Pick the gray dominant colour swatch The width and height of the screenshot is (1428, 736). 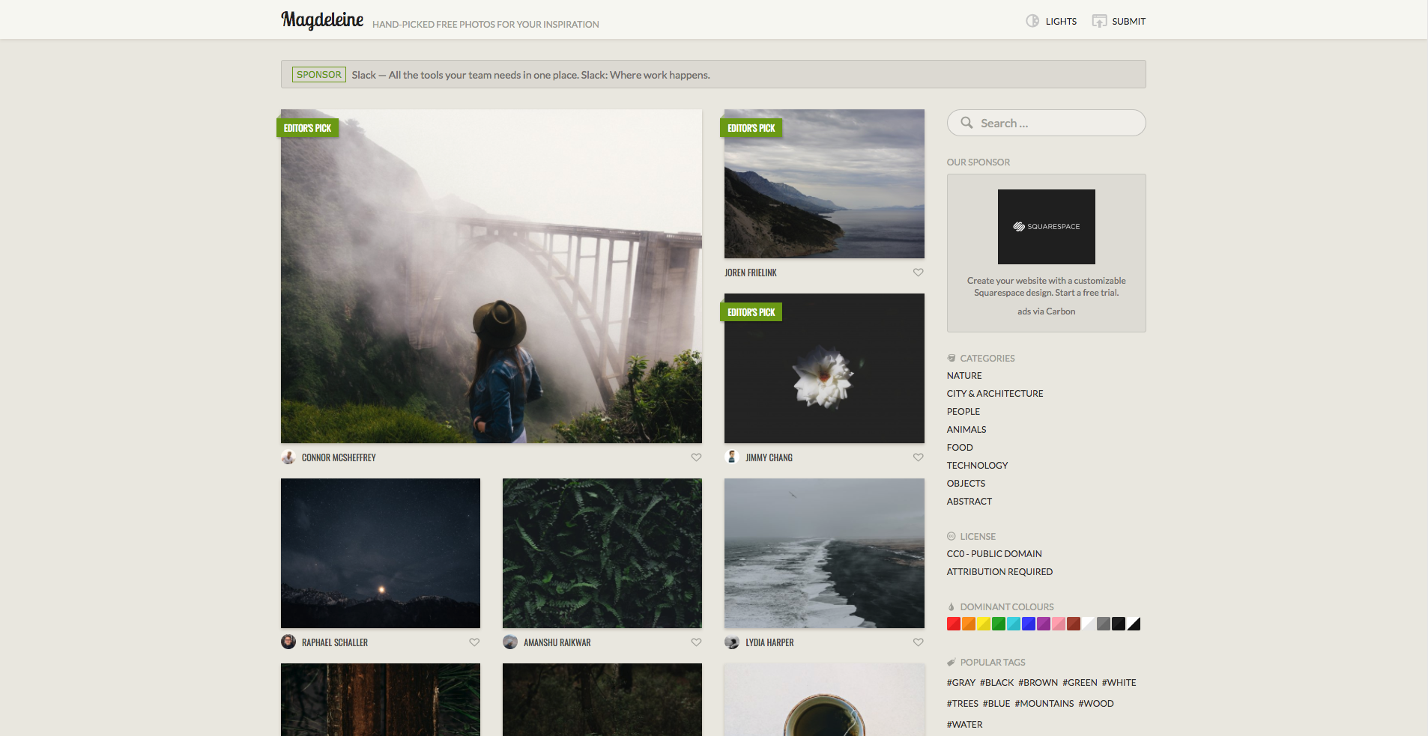pyautogui.click(x=1104, y=624)
